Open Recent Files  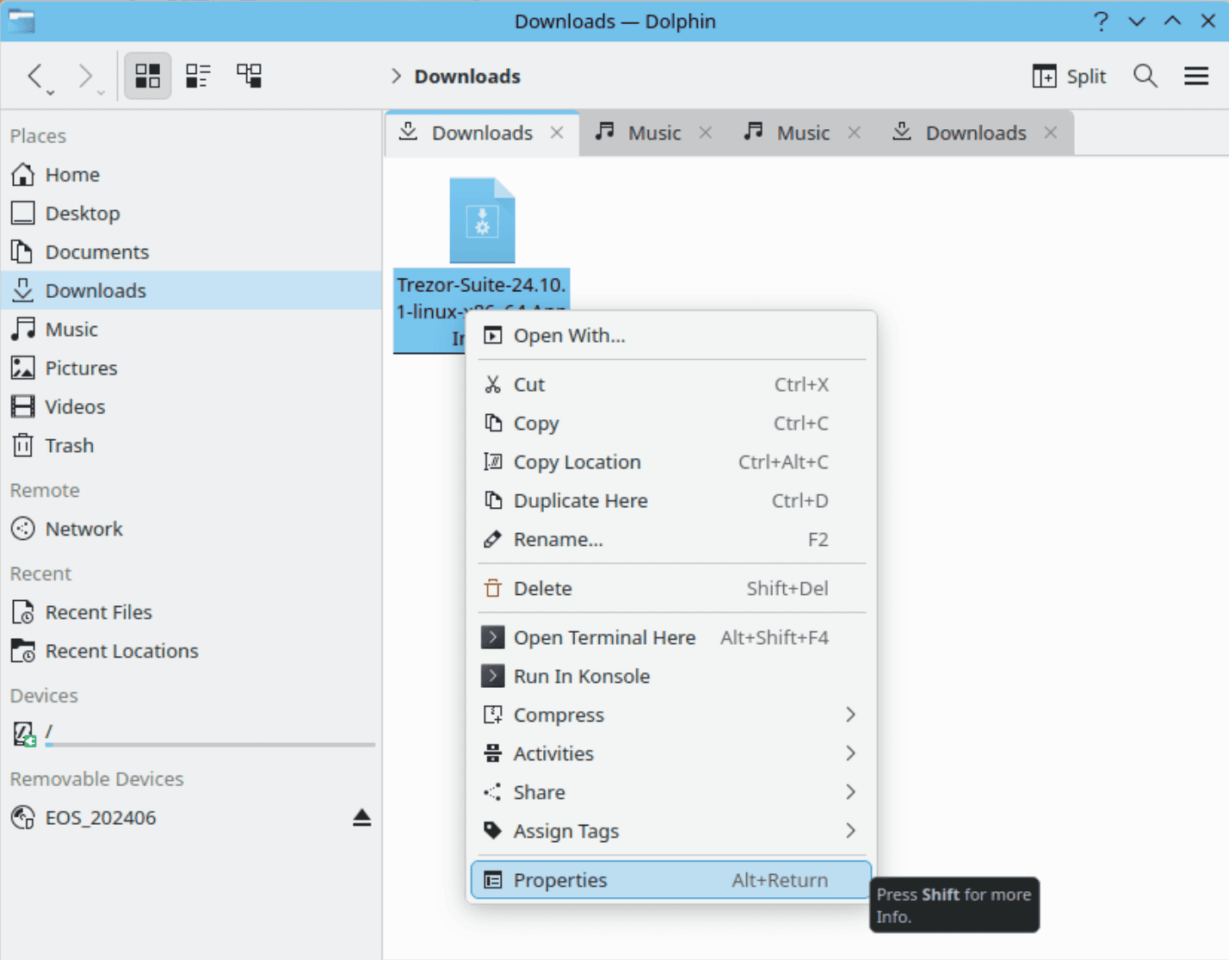point(191,612)
